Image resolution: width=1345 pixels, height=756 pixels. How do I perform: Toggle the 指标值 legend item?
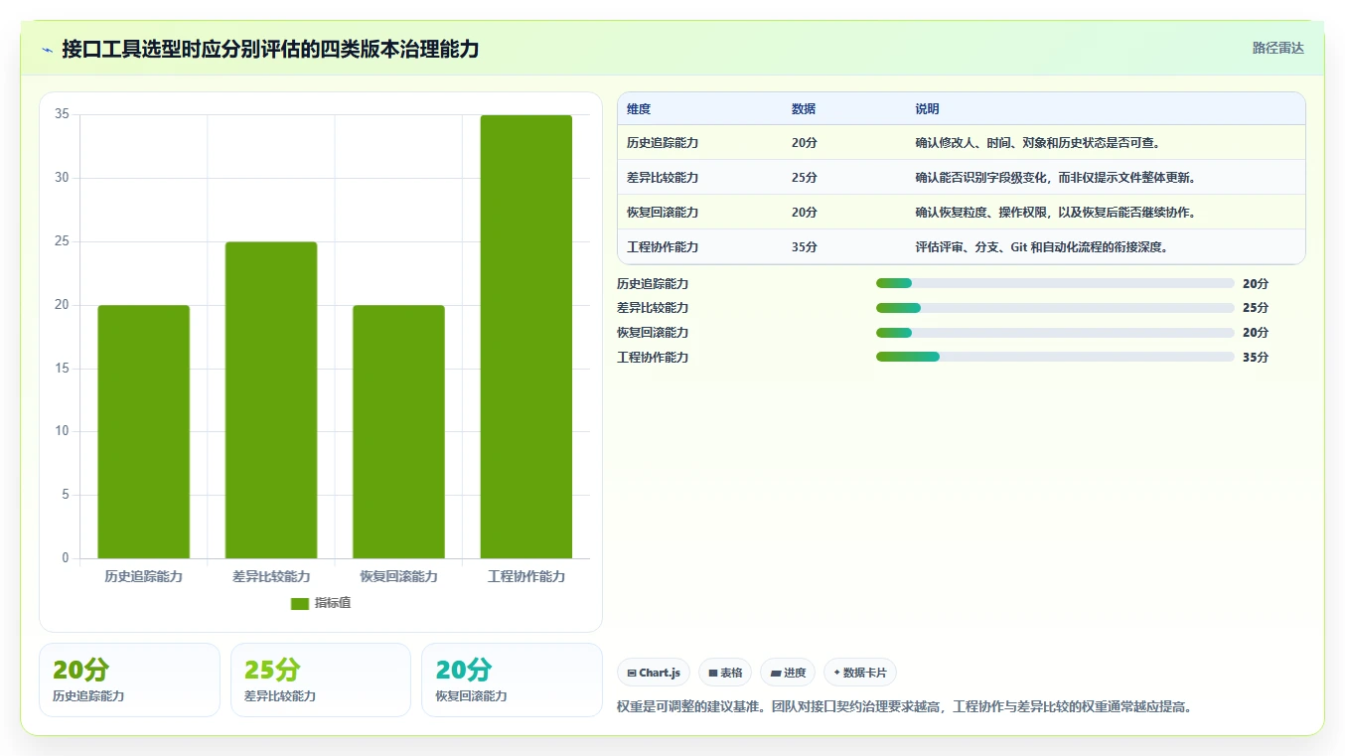(x=321, y=603)
